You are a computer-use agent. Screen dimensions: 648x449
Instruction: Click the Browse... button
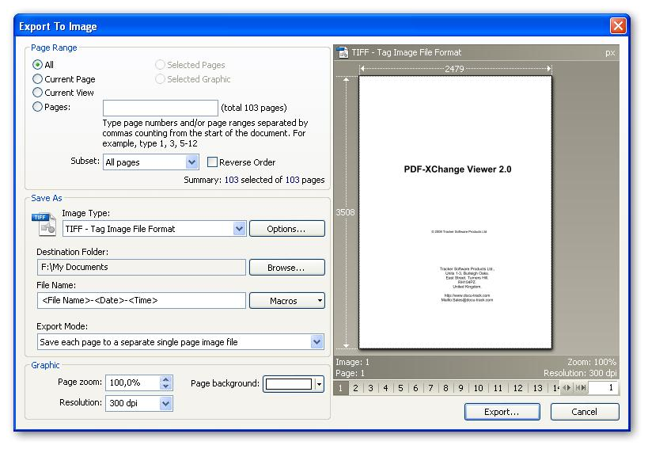286,268
